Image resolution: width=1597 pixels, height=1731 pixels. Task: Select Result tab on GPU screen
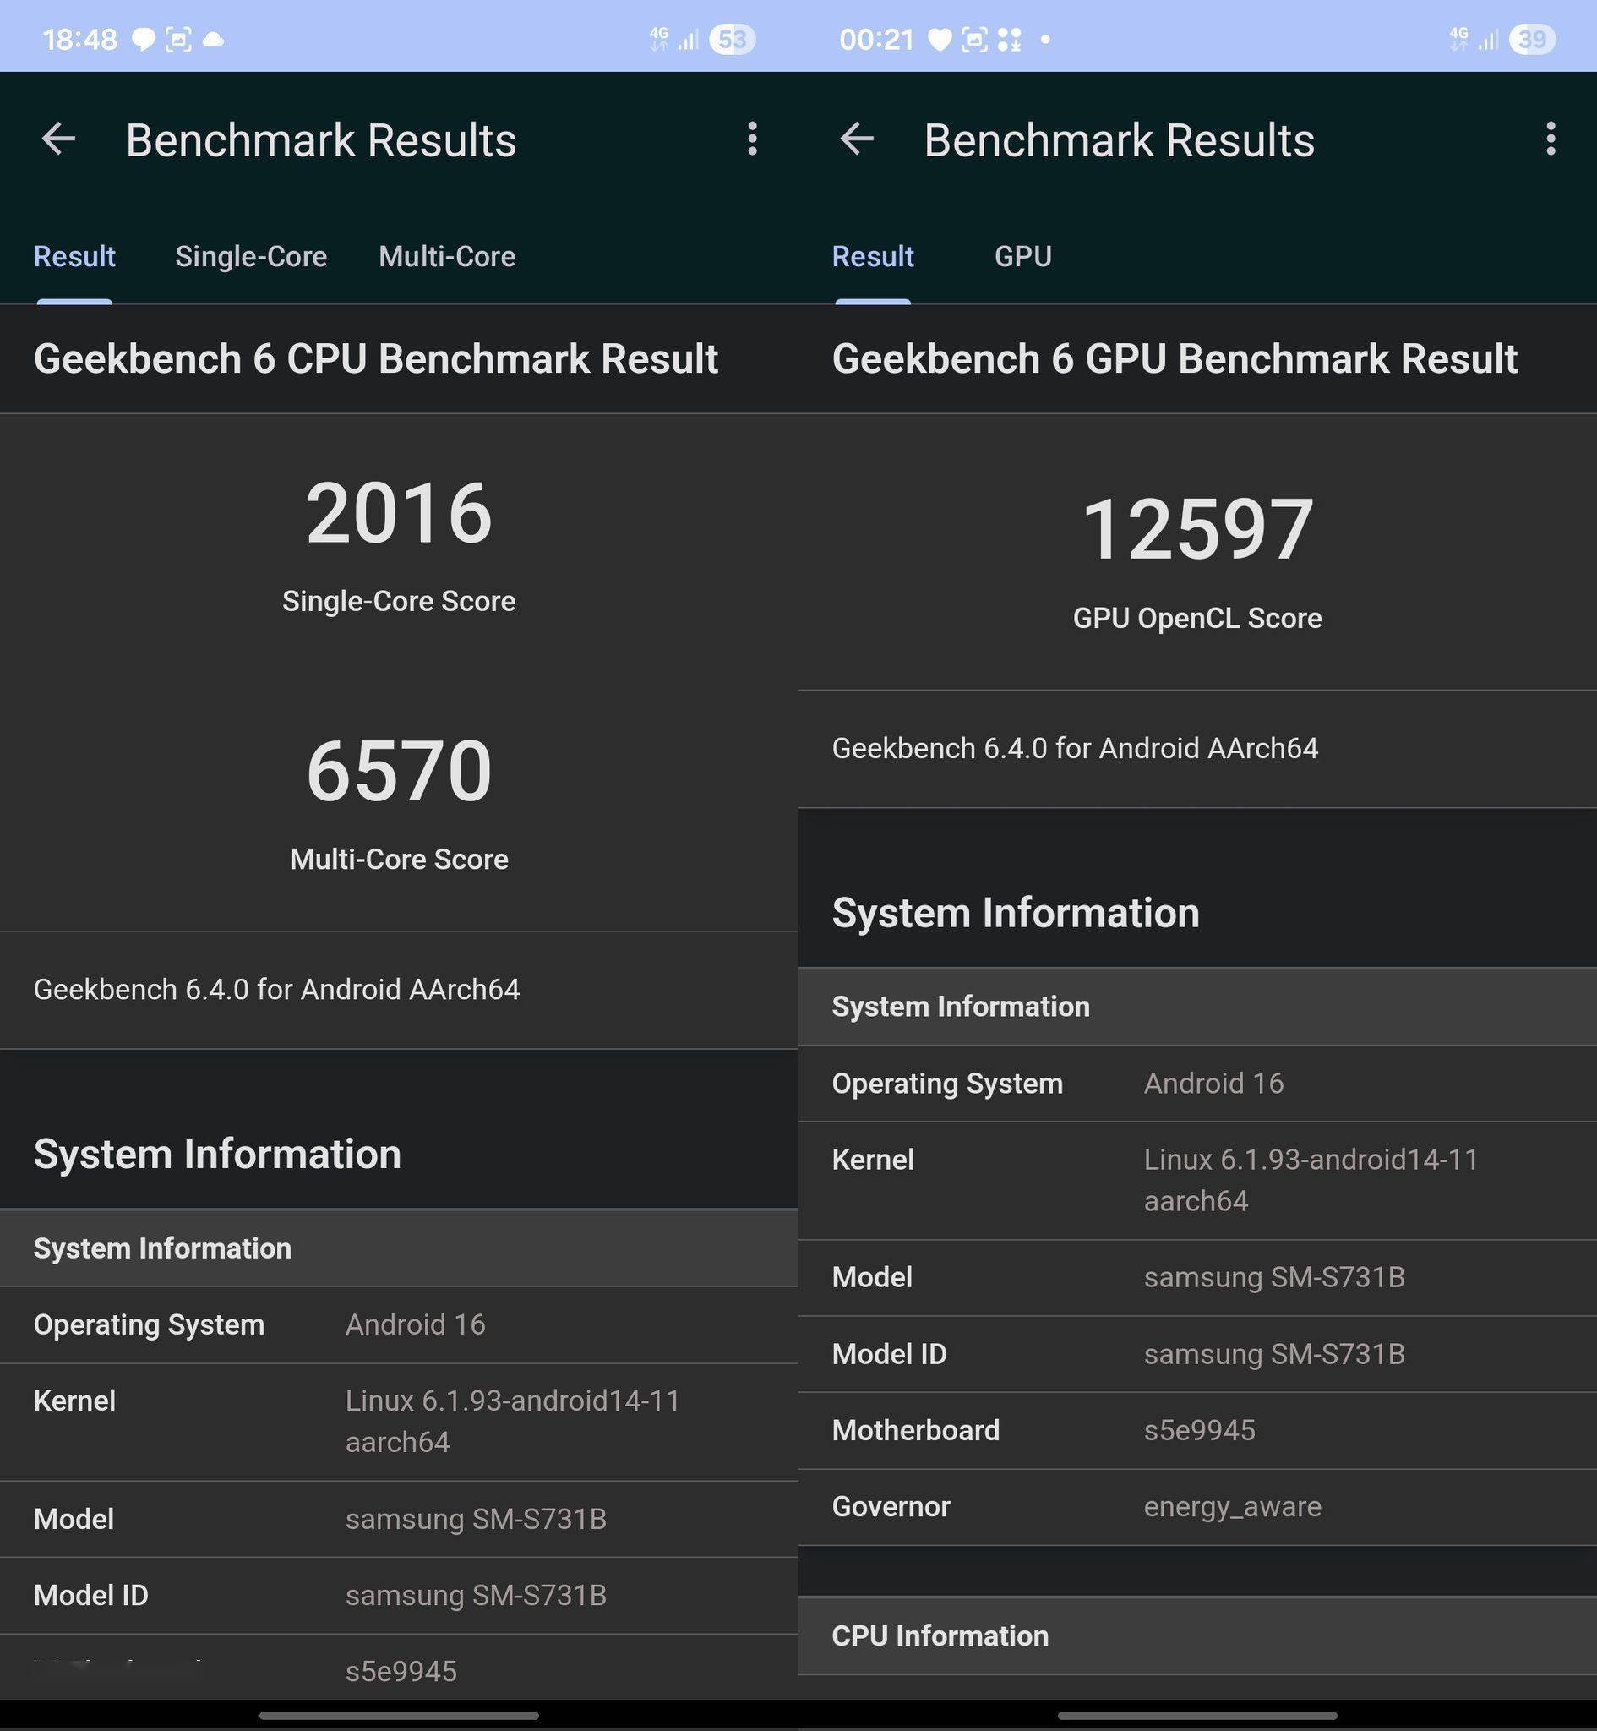point(873,257)
